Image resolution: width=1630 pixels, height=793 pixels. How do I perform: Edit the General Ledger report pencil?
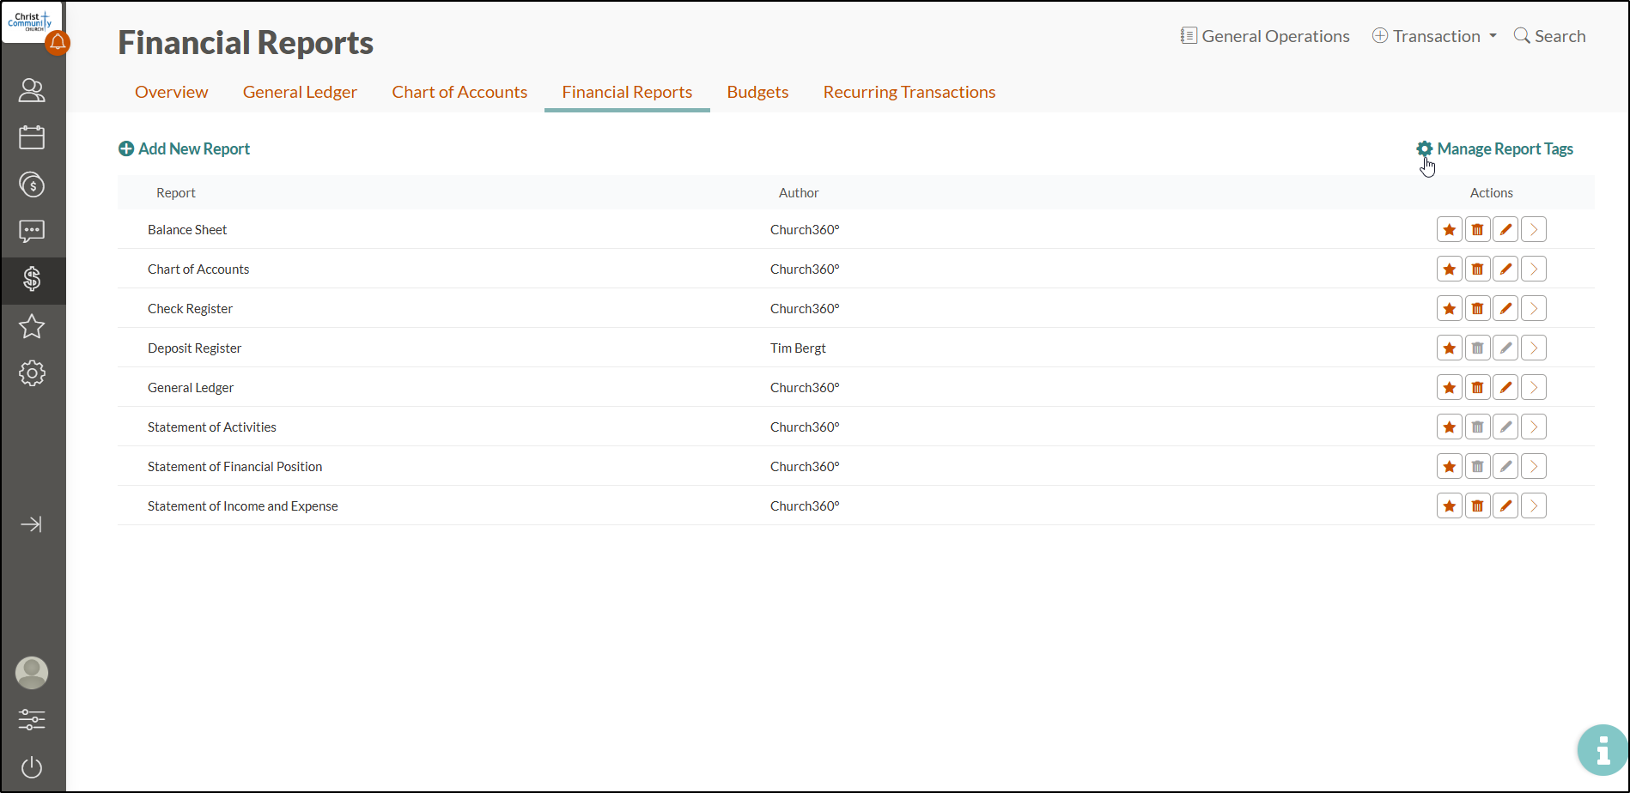pyautogui.click(x=1505, y=388)
